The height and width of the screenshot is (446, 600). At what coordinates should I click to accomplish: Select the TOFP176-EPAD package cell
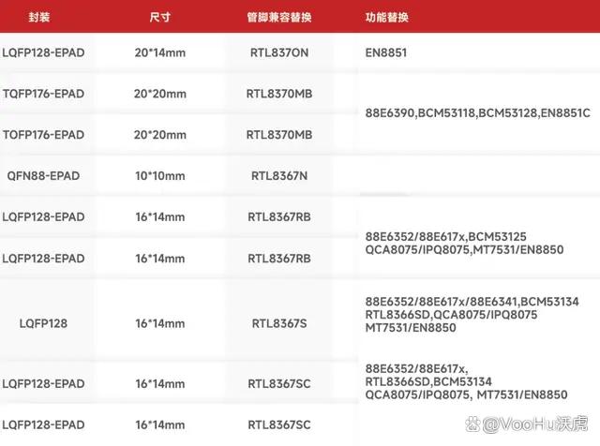(x=43, y=135)
